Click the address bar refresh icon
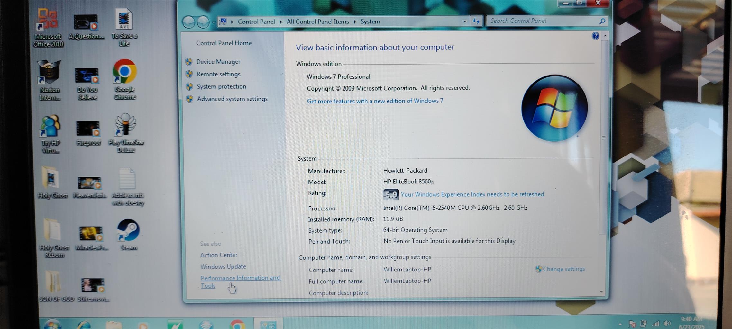732x329 pixels. click(476, 22)
